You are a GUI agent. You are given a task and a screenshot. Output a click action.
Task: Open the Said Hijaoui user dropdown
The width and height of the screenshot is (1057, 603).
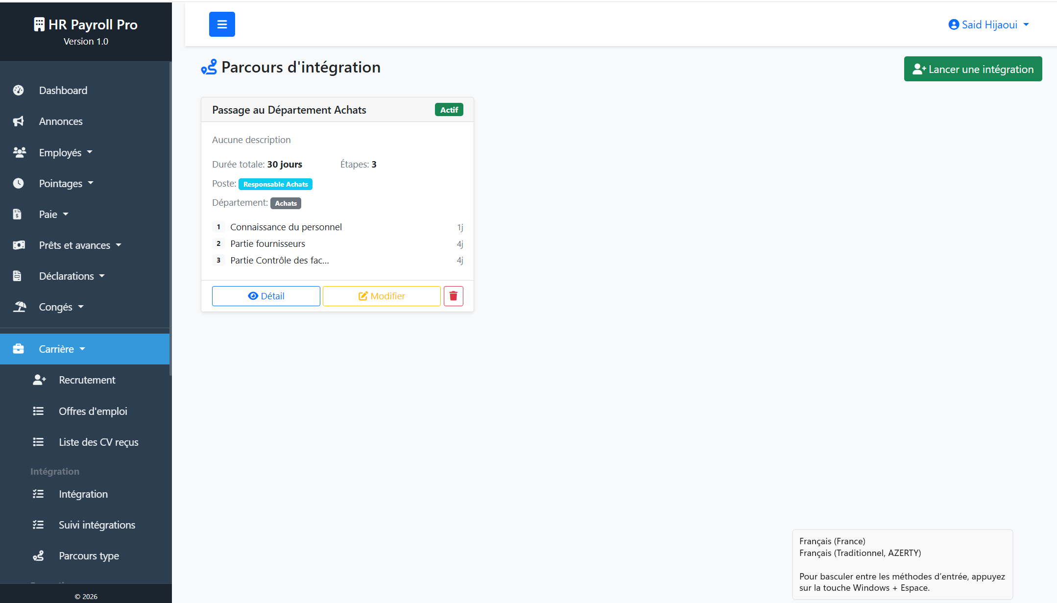[988, 24]
